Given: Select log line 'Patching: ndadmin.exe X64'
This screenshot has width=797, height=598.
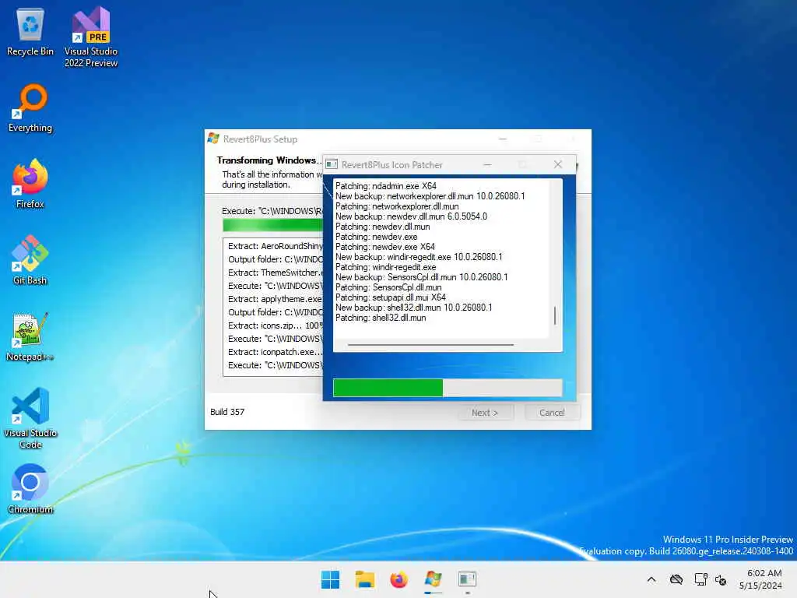Looking at the screenshot, I should coord(386,186).
